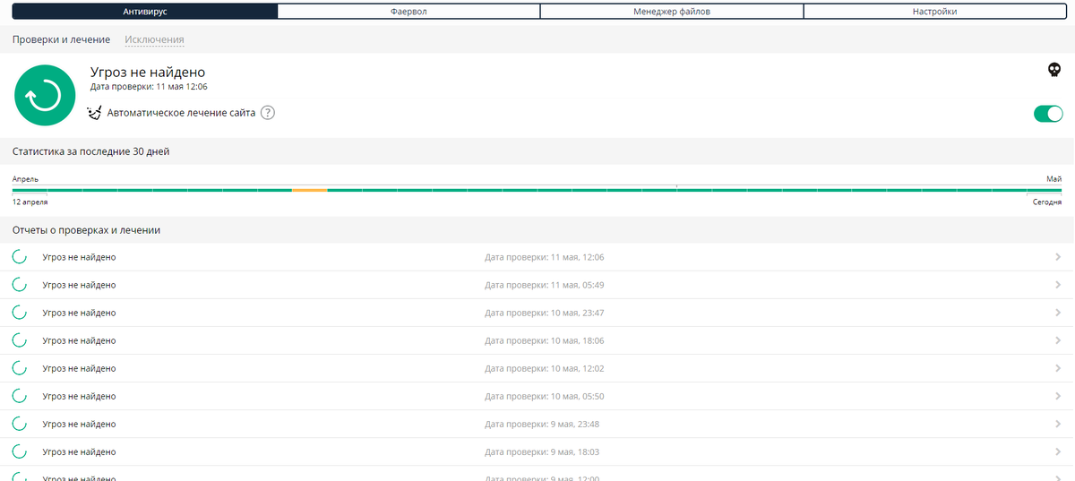Viewport: 1075px width, 481px height.
Task: Click the Отчеты о проверках и лечении header
Action: pos(86,230)
